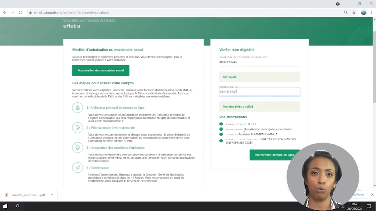
Task: Open the browser zoom magnifier icon
Action: (x=346, y=12)
